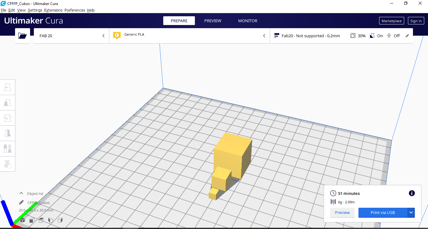Open output device dropdown next to Print via USB
This screenshot has height=229, width=428.
point(411,212)
